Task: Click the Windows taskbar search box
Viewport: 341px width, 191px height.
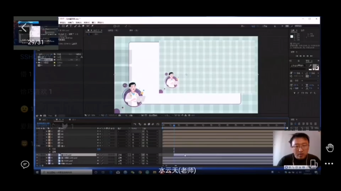Action: point(67,172)
